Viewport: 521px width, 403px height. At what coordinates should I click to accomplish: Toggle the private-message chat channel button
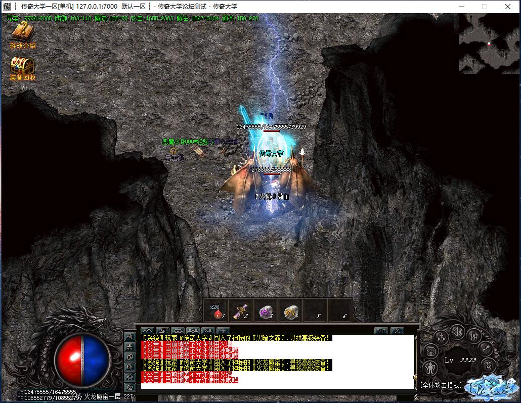129,367
